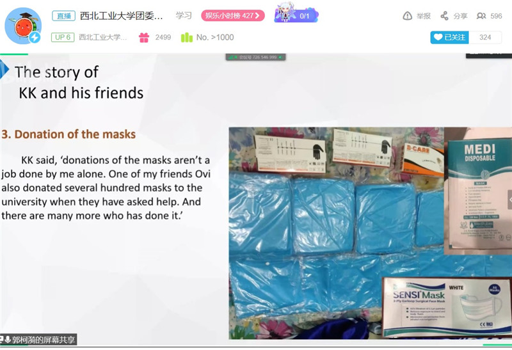Image resolution: width=512 pixels, height=350 pixels.
Task: Expand the collapsed side panel arrow on right edge
Action: click(509, 200)
